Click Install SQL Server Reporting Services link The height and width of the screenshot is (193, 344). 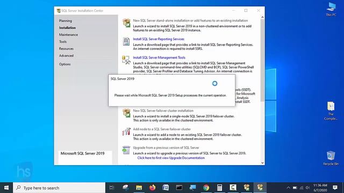click(159, 39)
